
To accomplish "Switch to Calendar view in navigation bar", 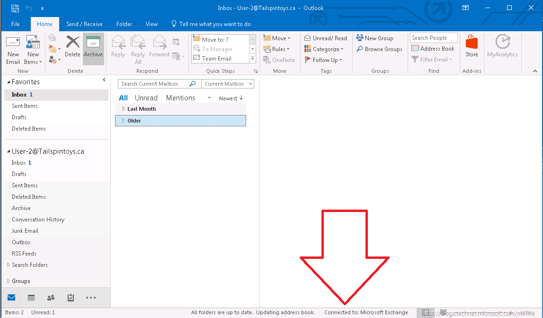I will click(31, 298).
